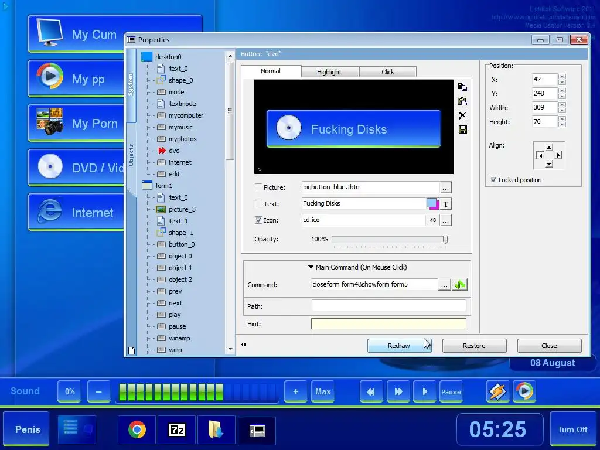
Task: Run command with green arrow icon
Action: 459,284
